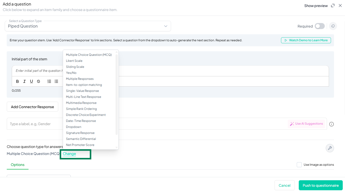The width and height of the screenshot is (345, 191).
Task: Select Likert Scale from the list
Action: [x=74, y=61]
